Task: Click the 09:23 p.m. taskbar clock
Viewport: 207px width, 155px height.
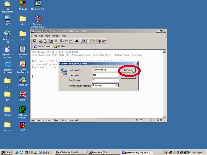Action: pos(198,152)
